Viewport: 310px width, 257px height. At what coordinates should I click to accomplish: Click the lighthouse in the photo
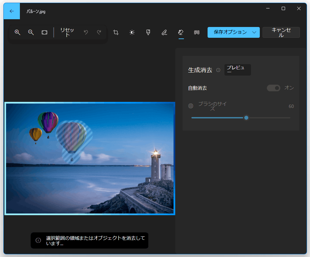(156, 166)
